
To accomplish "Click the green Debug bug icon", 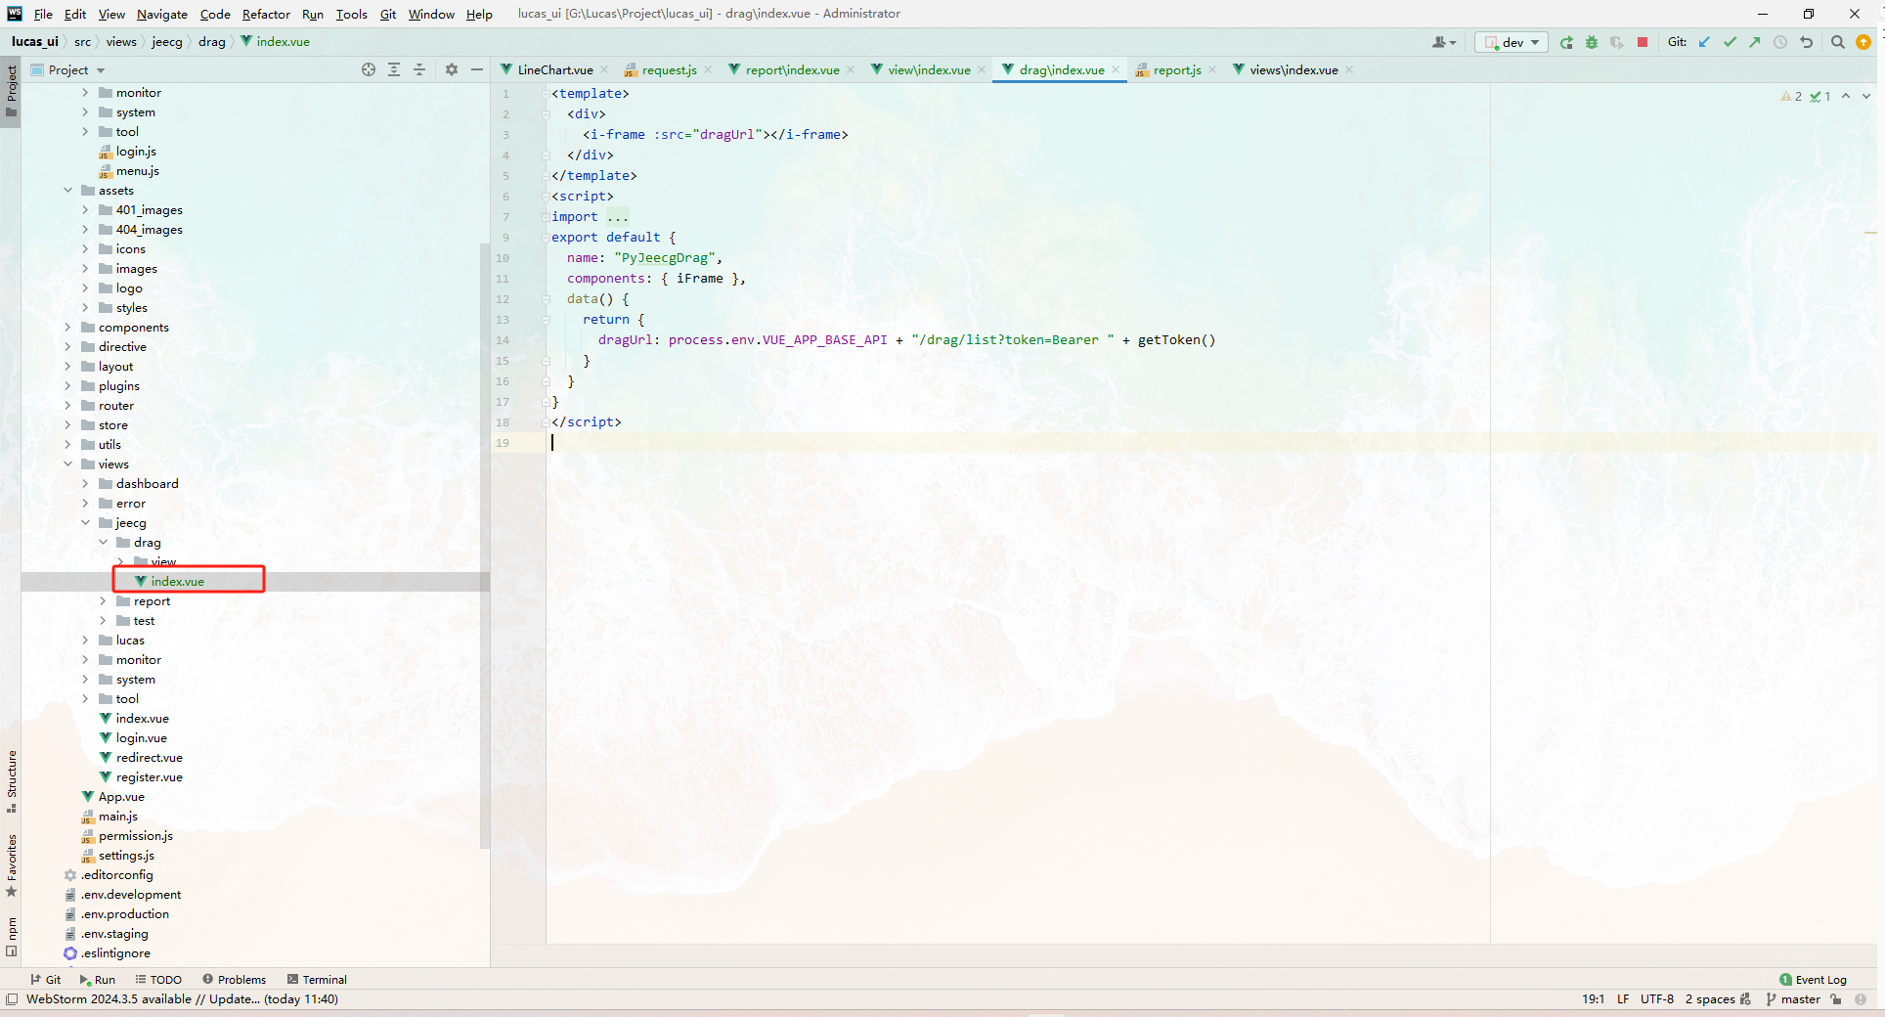I will 1592,42.
